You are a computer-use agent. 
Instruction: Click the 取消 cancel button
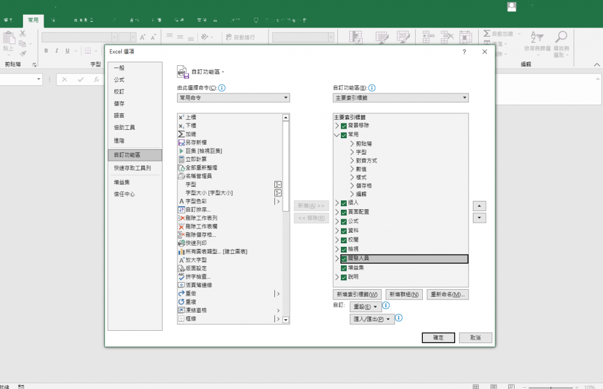tap(475, 338)
